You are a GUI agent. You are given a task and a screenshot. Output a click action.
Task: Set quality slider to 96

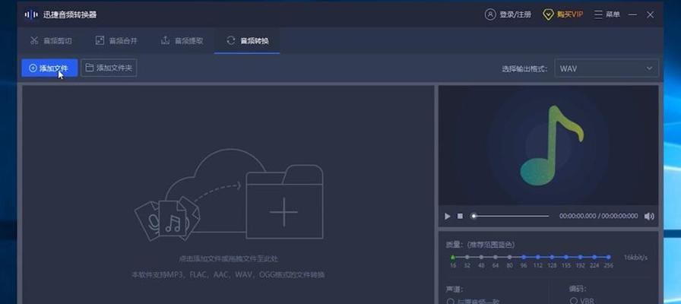[x=524, y=258]
